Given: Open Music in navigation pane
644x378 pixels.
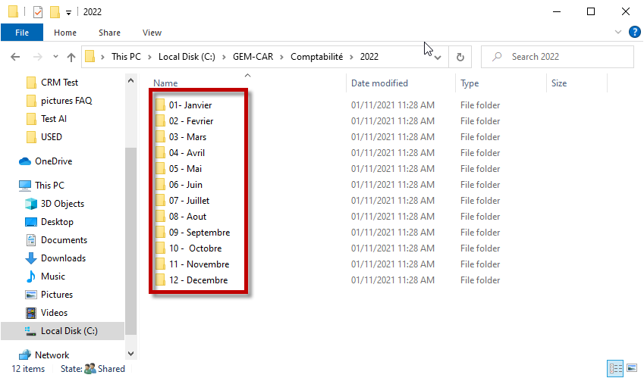Looking at the screenshot, I should click(52, 276).
